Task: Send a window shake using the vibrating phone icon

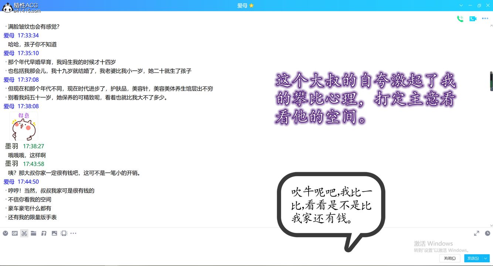Action: tap(64, 233)
